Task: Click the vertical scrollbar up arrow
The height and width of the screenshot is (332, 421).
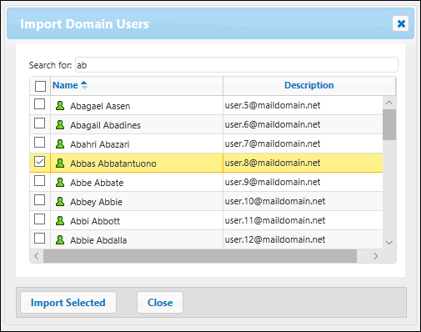Action: click(x=389, y=103)
